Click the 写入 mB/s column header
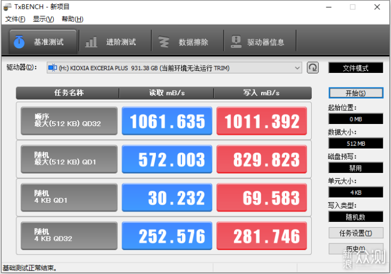The image size is (391, 274). [263, 93]
